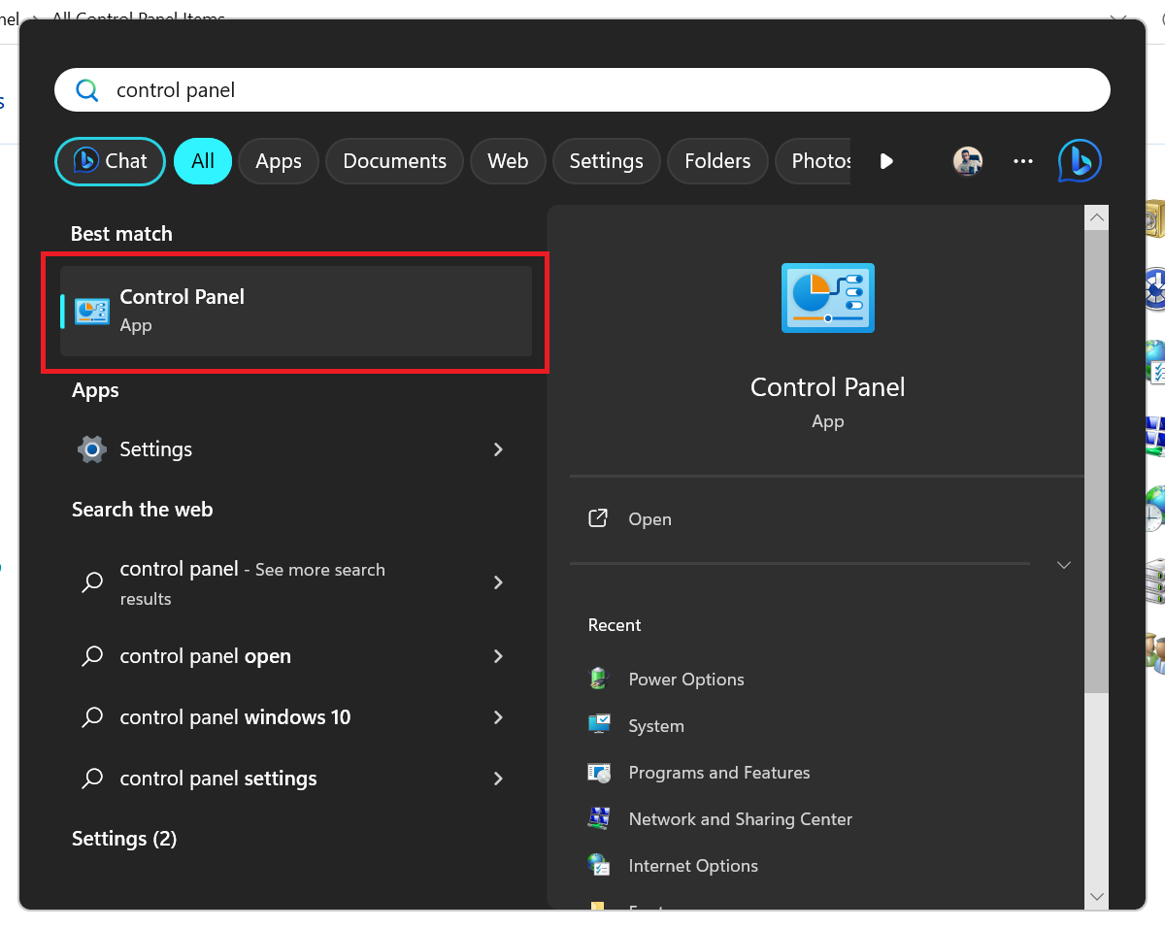This screenshot has width=1165, height=929.
Task: Click search icon beside 'control panel open'
Action: (92, 657)
